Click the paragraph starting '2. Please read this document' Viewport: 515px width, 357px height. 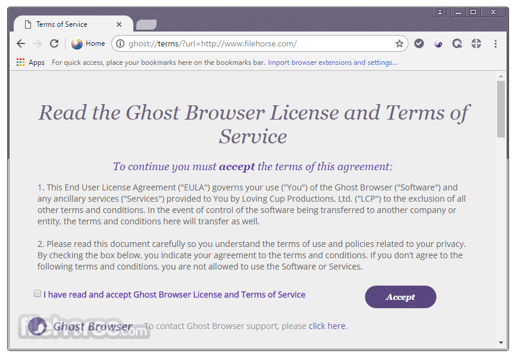pyautogui.click(x=252, y=255)
